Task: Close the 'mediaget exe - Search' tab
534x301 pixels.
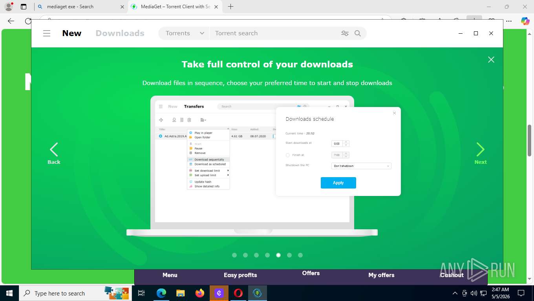Action: pos(122,7)
